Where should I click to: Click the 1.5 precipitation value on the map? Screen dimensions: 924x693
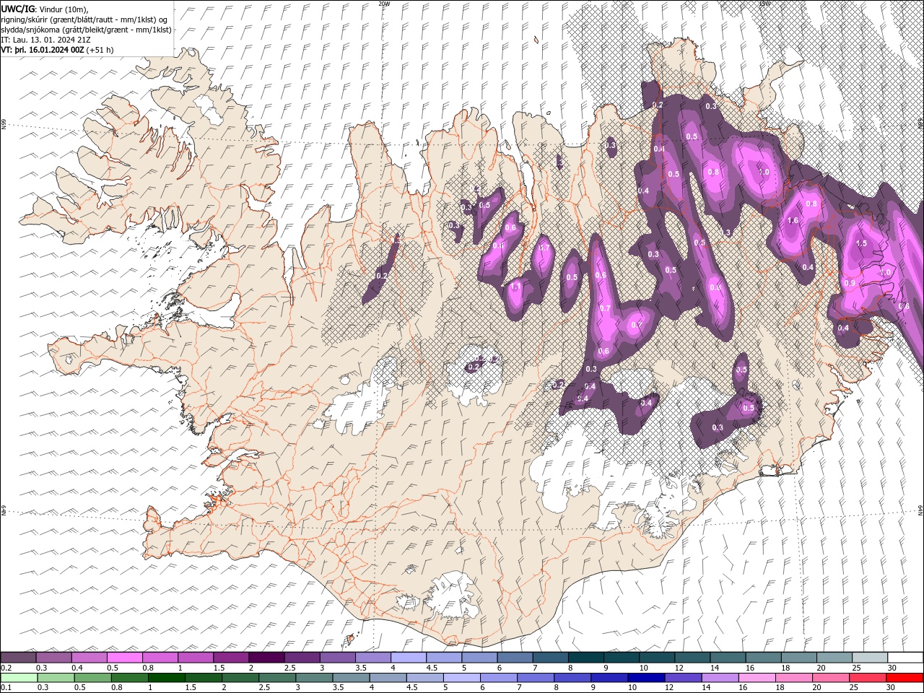[861, 244]
